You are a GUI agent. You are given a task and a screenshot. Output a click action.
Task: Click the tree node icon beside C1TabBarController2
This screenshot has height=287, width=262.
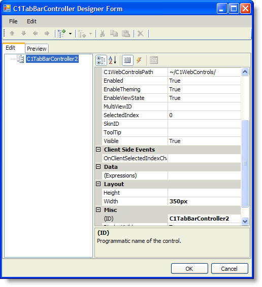pyautogui.click(x=20, y=59)
